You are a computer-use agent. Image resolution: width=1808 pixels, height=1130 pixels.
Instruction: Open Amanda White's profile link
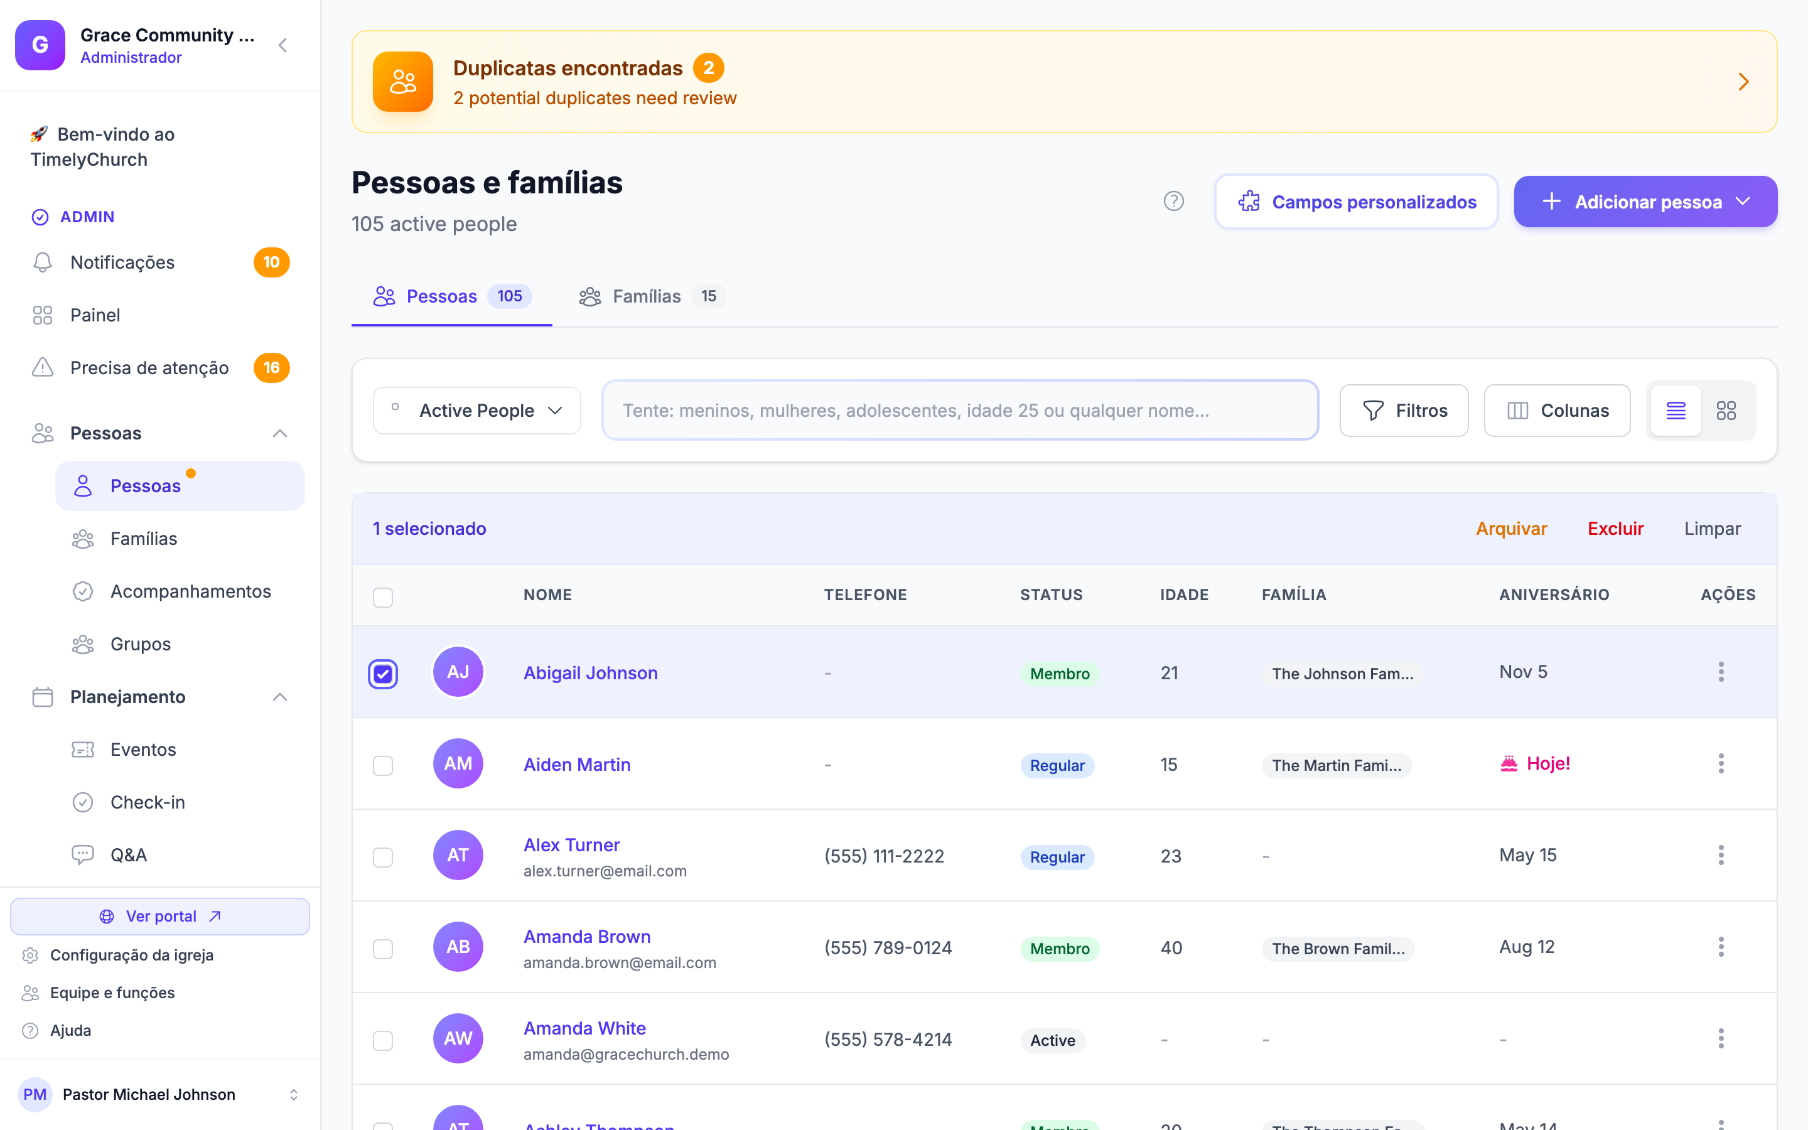coord(584,1028)
